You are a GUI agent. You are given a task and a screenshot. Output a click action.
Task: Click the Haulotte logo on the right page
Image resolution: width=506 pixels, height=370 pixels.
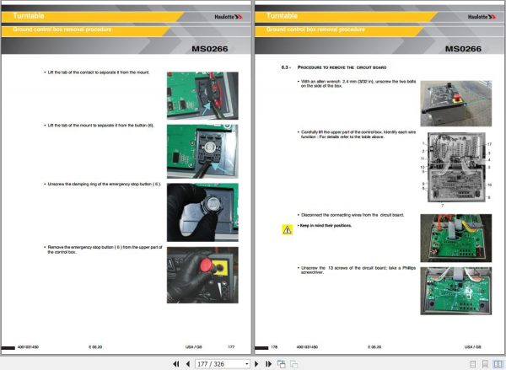[482, 17]
